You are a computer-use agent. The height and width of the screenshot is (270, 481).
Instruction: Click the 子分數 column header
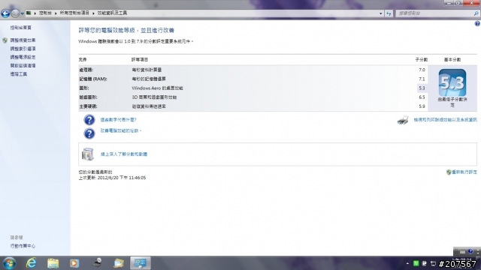pos(422,60)
